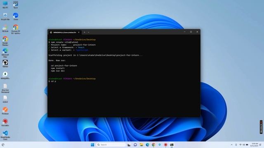
Task: Open a new terminal tab with plus
Action: tap(84, 32)
